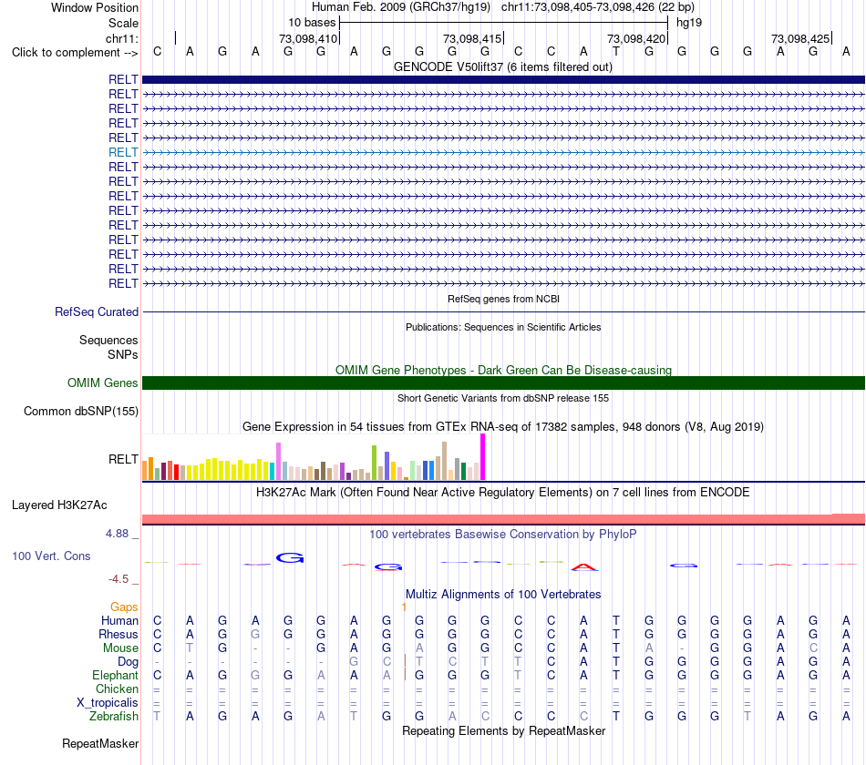
Task: Click the 'Click to complement -->' label
Action: [75, 53]
